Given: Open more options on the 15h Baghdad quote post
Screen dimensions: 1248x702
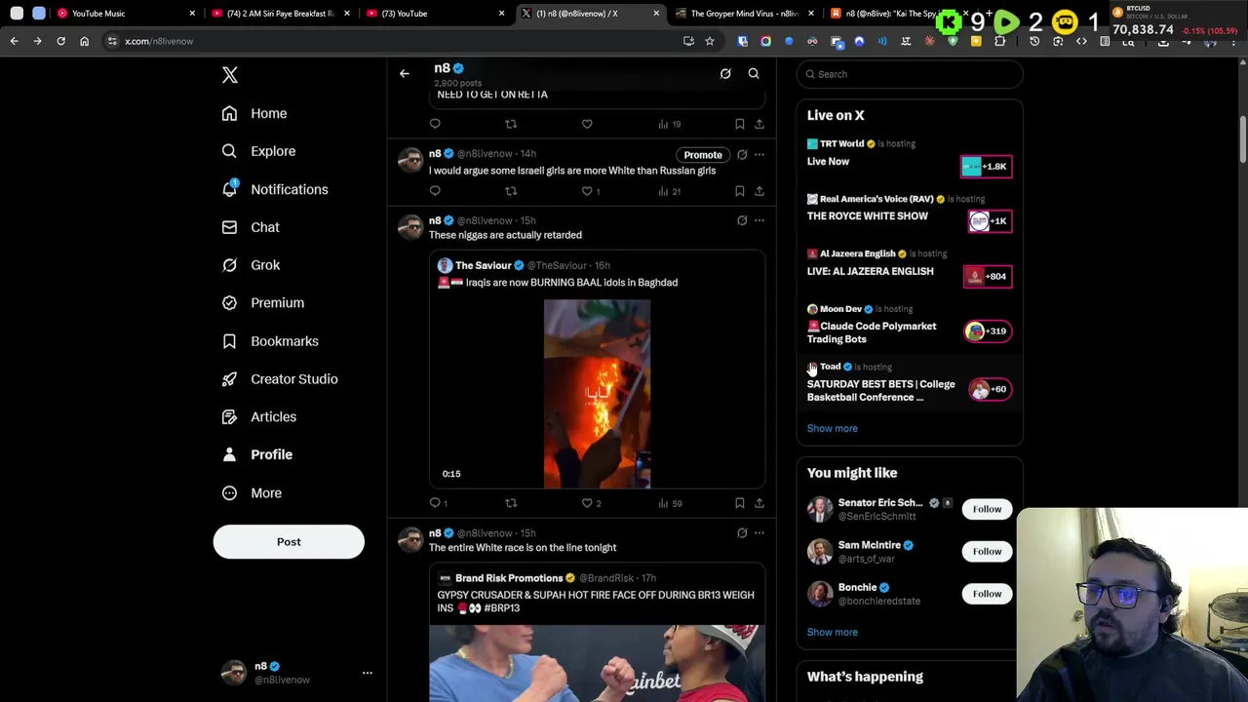Looking at the screenshot, I should pyautogui.click(x=760, y=220).
